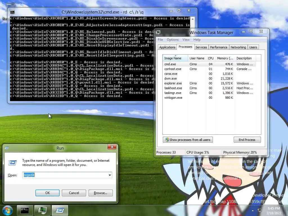
Task: Click the 15,572 K memory value of explorer.exe
Action: [x=227, y=83]
